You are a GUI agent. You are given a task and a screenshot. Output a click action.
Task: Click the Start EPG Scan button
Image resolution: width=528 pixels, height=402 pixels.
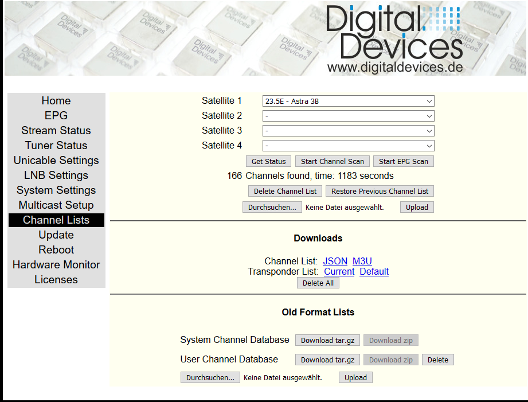click(404, 162)
